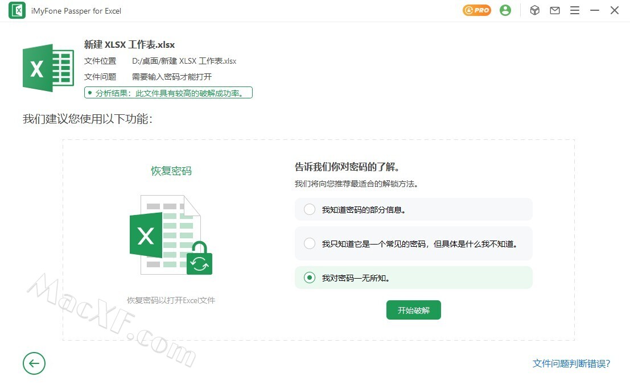Click the heading 我们建议您使用以下功能

[88, 119]
